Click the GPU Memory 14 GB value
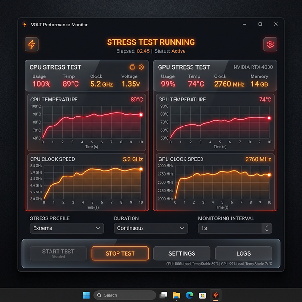This screenshot has width=302, height=302. (259, 84)
